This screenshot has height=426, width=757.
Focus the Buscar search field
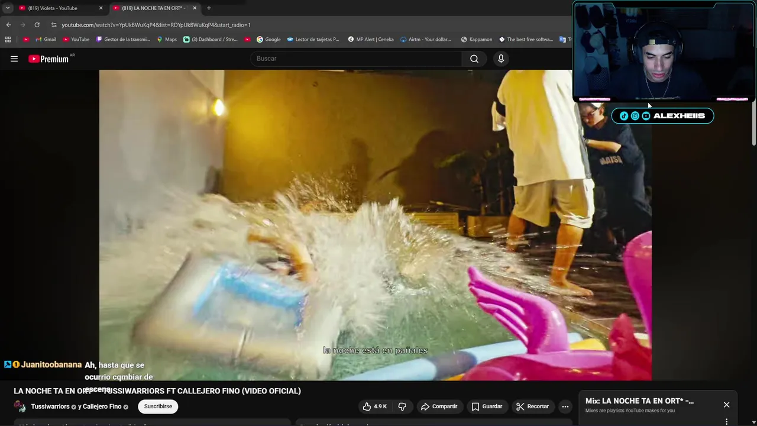(x=356, y=59)
